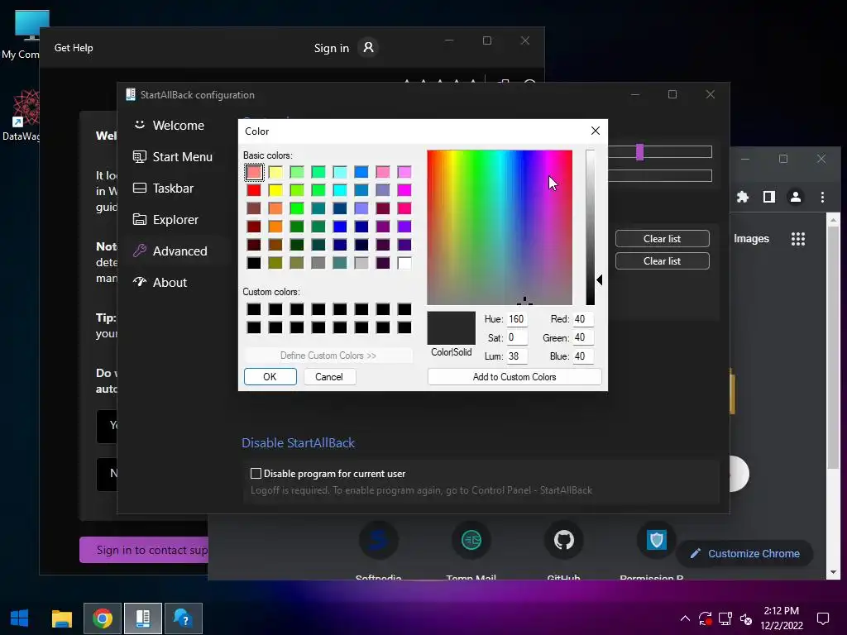Open the Softpedia shortcut in Chrome
Image resolution: width=847 pixels, height=635 pixels.
pos(379,540)
